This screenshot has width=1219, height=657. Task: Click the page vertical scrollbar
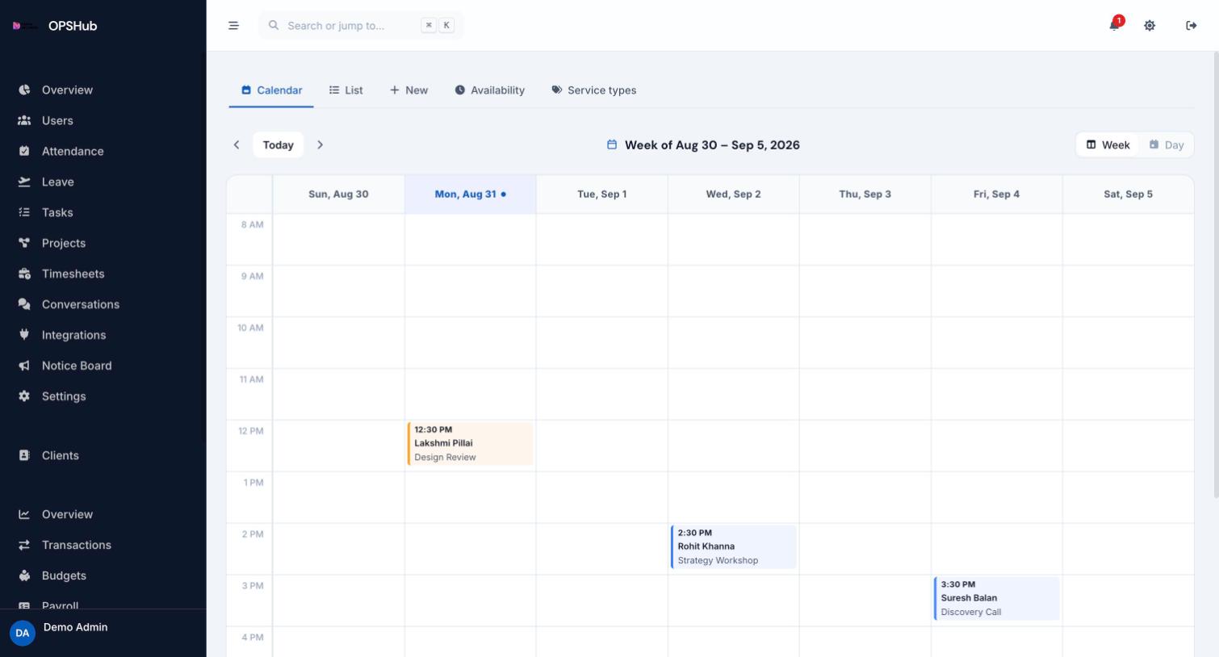pos(1216,274)
